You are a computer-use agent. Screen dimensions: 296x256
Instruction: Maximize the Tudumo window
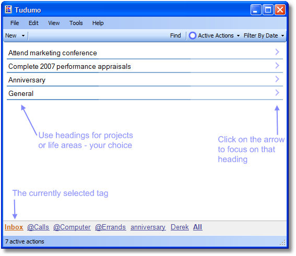click(x=268, y=9)
